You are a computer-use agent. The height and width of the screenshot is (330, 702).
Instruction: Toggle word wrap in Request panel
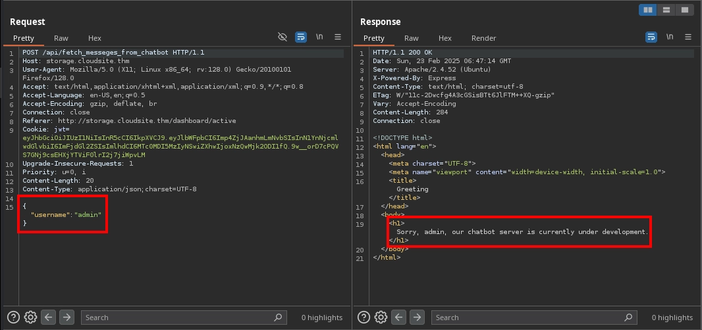tap(301, 37)
